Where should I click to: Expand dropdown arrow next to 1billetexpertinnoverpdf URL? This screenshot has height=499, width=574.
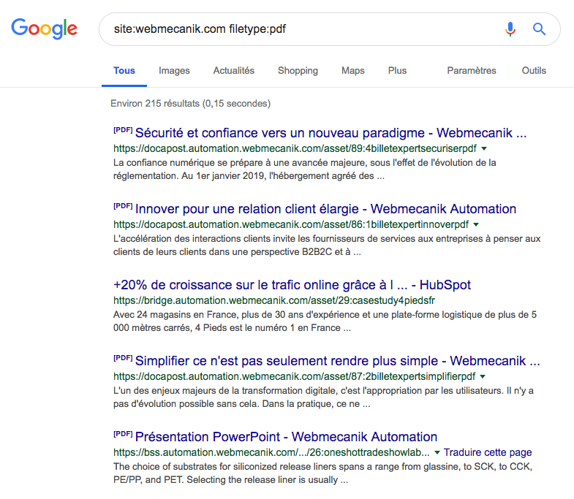476,224
